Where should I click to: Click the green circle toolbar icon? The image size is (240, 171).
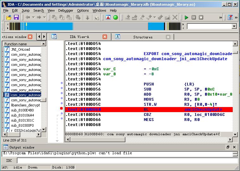tap(116, 17)
